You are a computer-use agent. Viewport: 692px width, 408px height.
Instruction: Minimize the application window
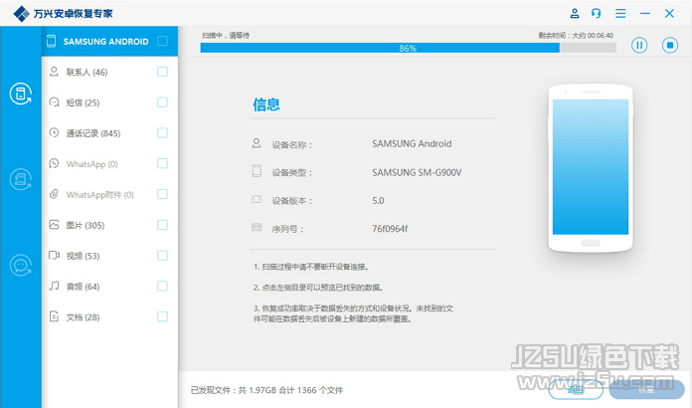(645, 13)
